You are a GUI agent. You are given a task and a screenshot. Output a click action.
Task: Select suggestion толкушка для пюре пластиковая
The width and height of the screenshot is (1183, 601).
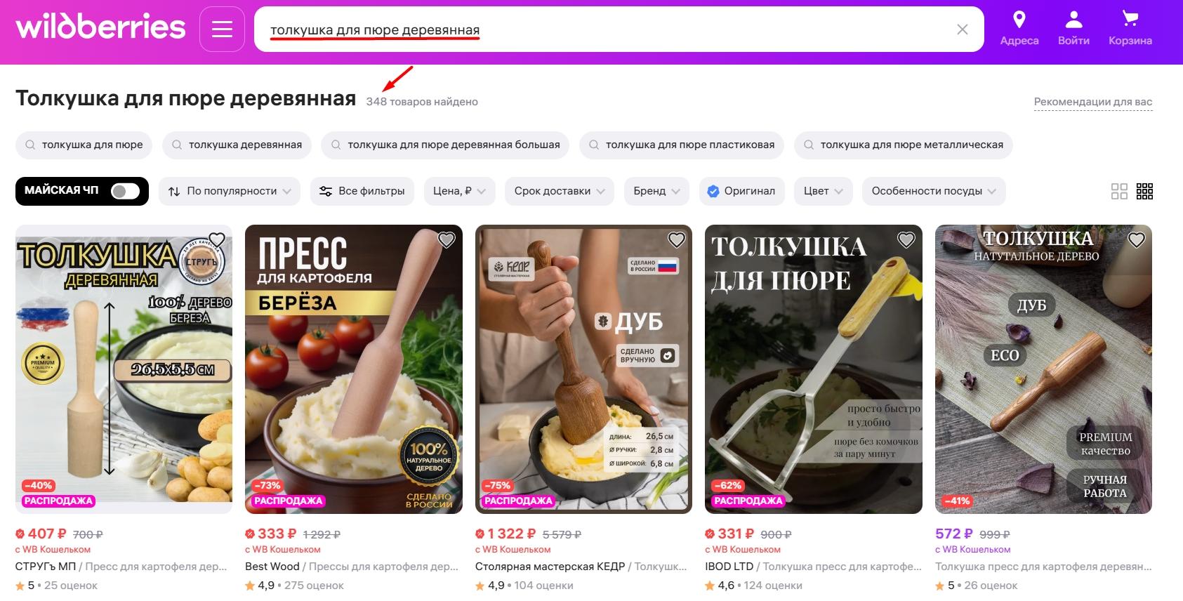[681, 145]
